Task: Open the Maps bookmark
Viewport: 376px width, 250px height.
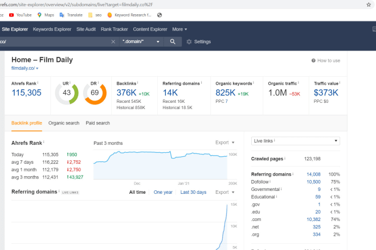Action: [46, 15]
